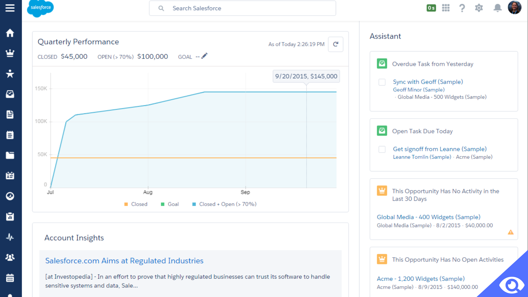
Task: Open Setup gear icon
Action: [479, 8]
